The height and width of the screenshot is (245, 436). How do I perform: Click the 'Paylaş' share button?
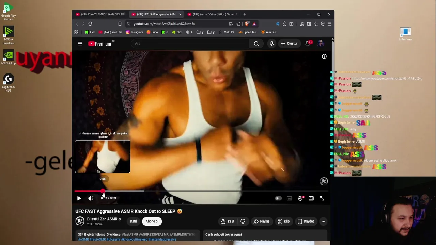click(261, 221)
